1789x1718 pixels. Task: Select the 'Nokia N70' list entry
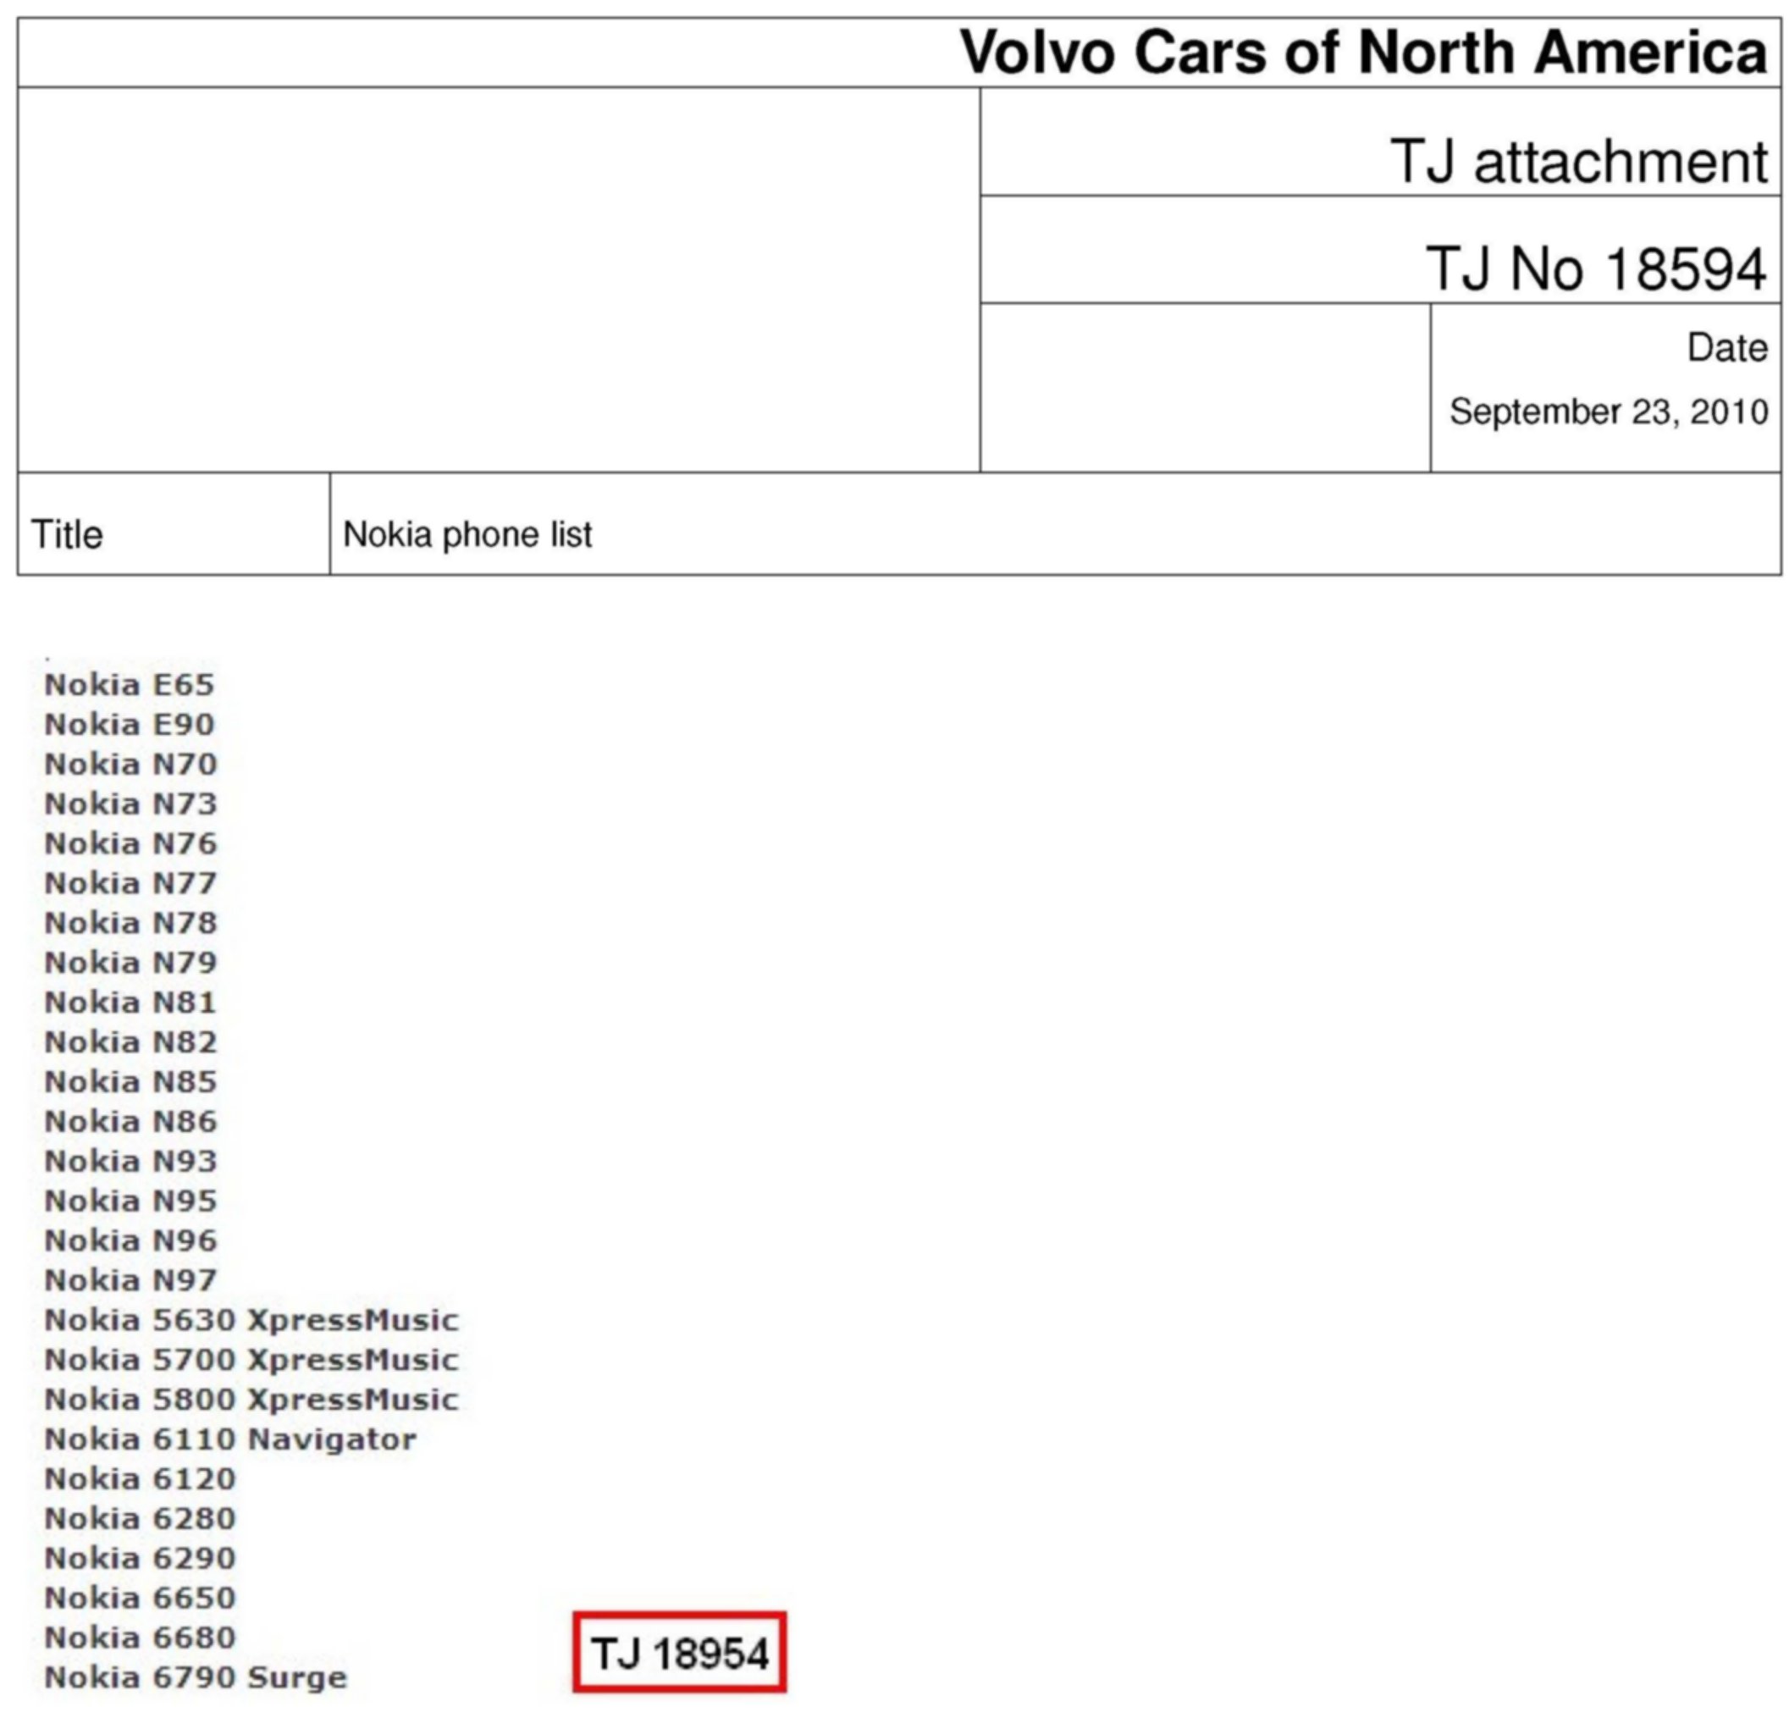(x=130, y=763)
